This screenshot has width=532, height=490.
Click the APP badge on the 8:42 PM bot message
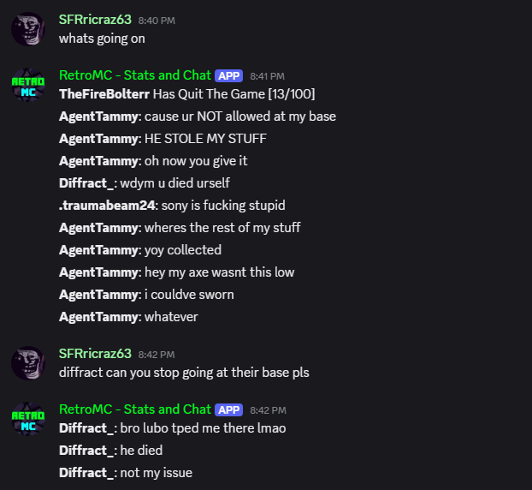pyautogui.click(x=229, y=409)
